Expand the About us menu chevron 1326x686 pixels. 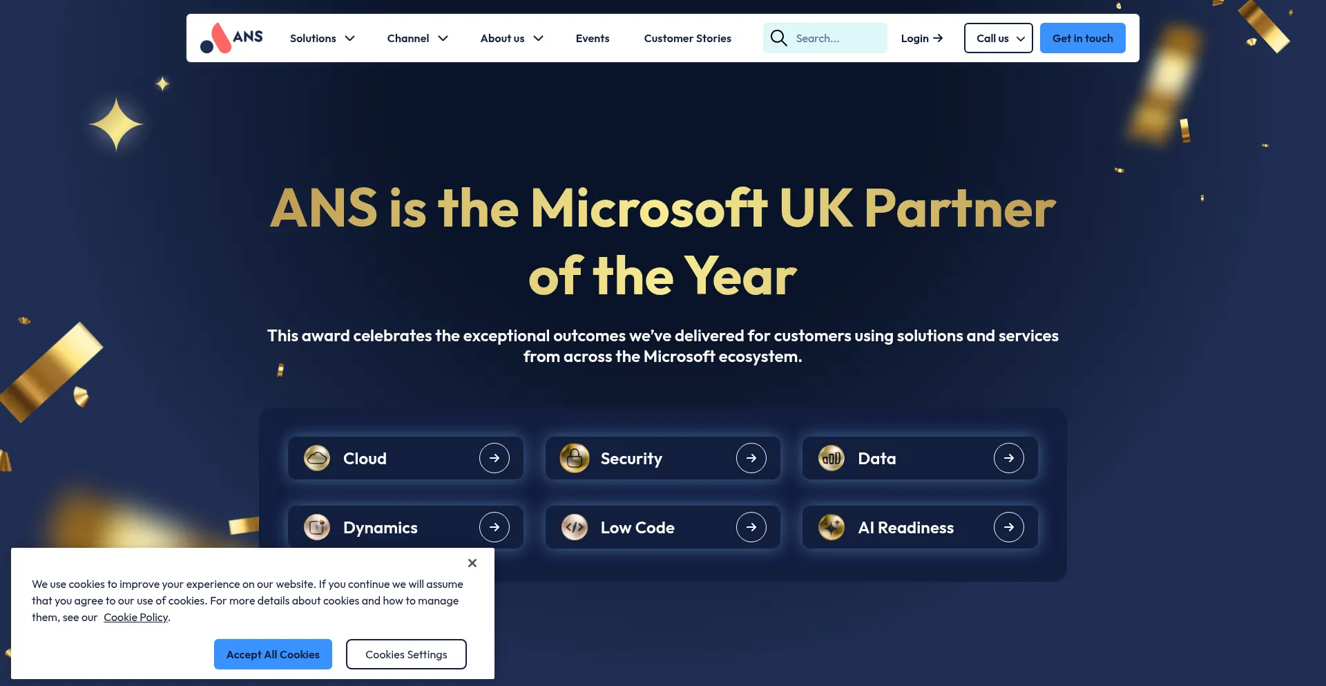(x=539, y=39)
